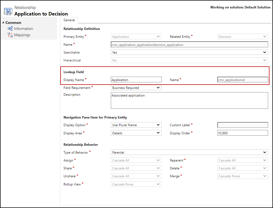Image resolution: width=273 pixels, height=208 pixels.
Task: Click the Hierarchical dropdown
Action: [x=189, y=60]
